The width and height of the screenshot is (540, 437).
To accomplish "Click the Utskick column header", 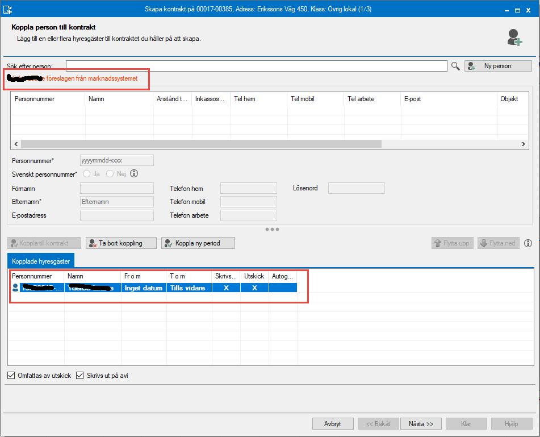I will click(254, 276).
